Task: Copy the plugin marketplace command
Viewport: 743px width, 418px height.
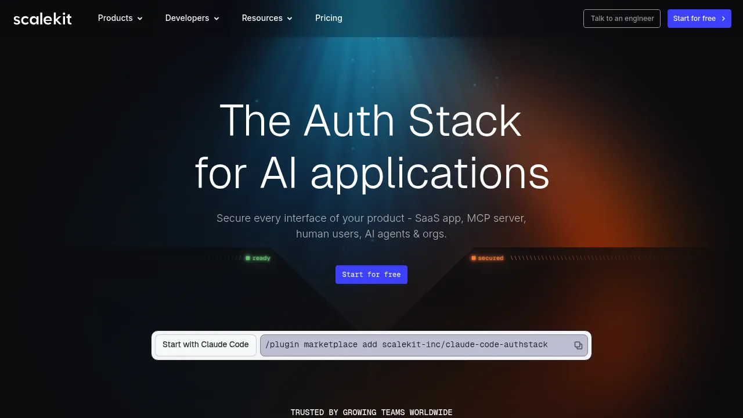Action: click(578, 345)
